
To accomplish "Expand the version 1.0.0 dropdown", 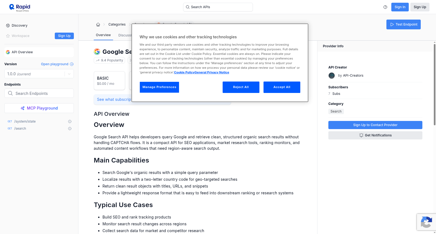I will 69,74.
